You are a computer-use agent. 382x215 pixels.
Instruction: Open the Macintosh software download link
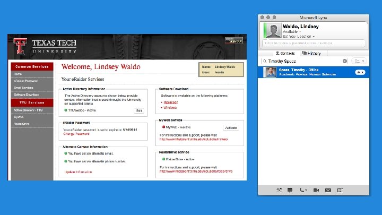[x=170, y=102]
